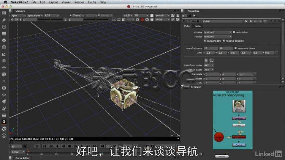This screenshot has width=285, height=160.
Task: Open the Time nodes clock icon
Action: 4,27
